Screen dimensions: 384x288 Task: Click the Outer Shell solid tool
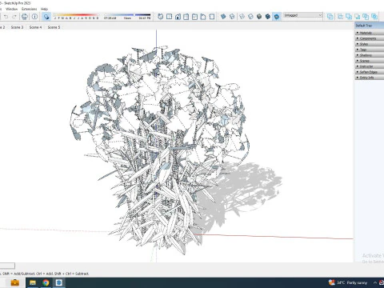pos(330,17)
